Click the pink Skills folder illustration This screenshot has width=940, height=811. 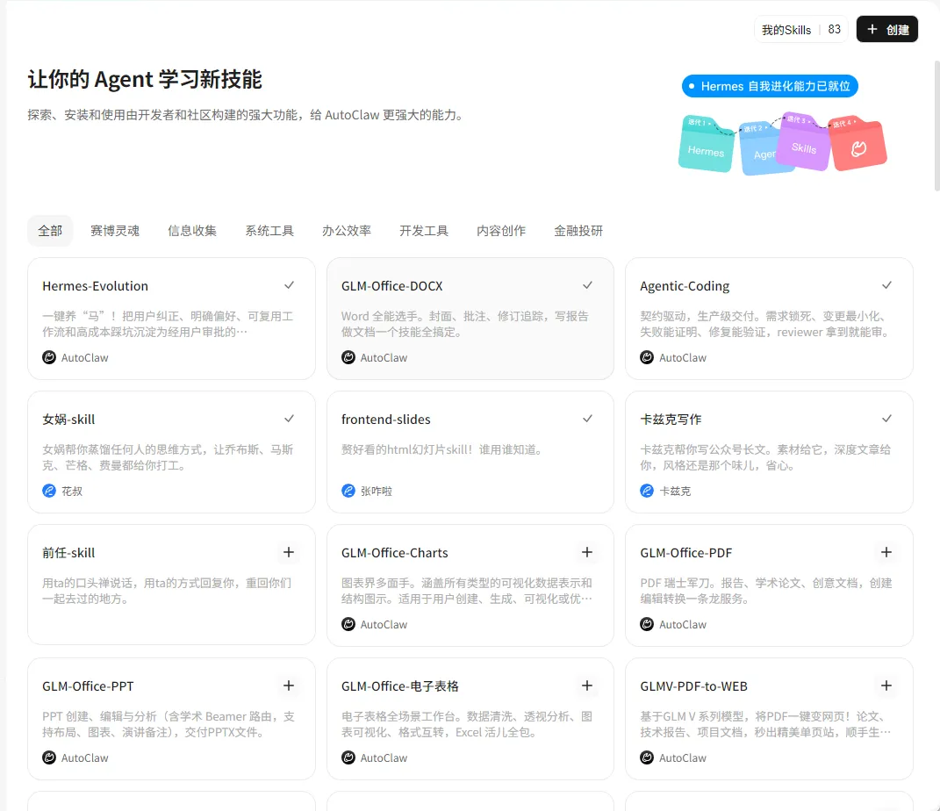click(803, 141)
